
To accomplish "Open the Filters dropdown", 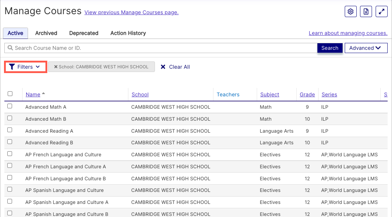I will click(25, 67).
